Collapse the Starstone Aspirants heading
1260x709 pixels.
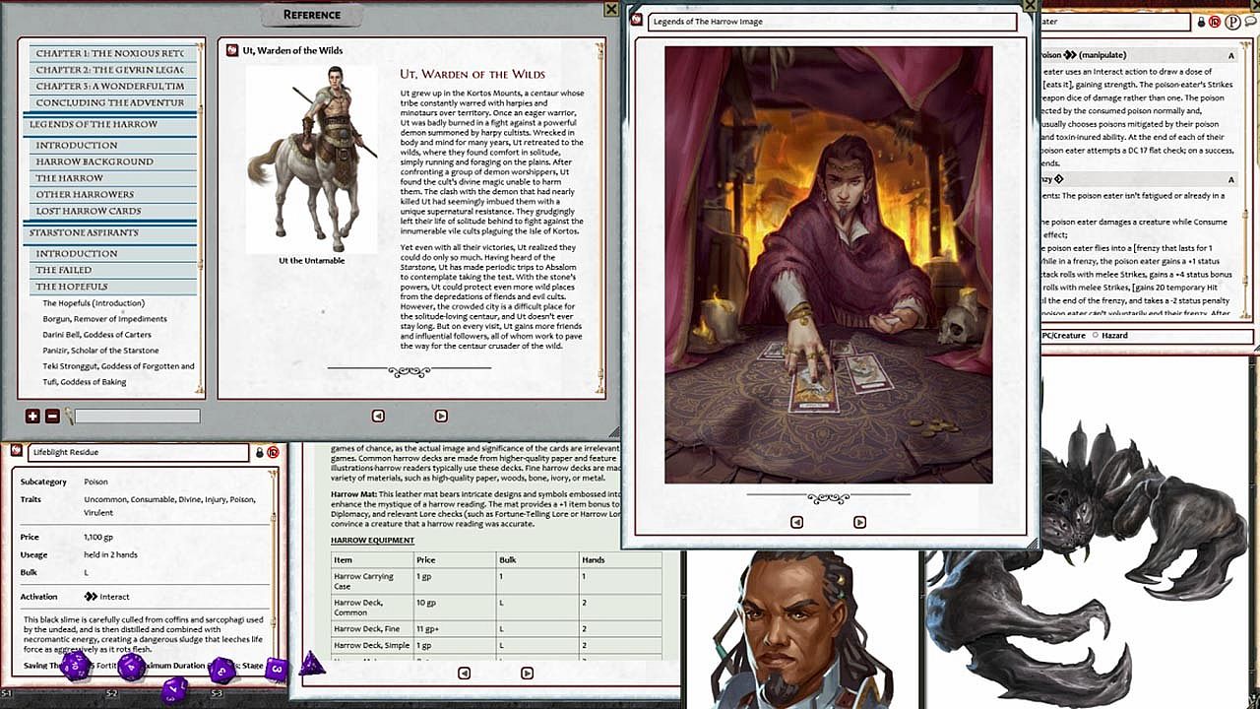point(110,233)
